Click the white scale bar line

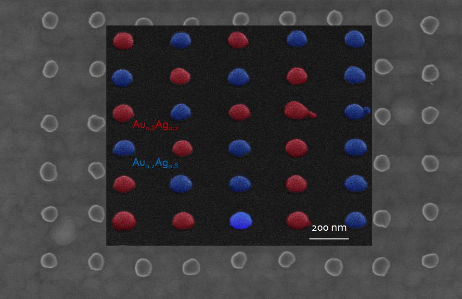(x=329, y=238)
